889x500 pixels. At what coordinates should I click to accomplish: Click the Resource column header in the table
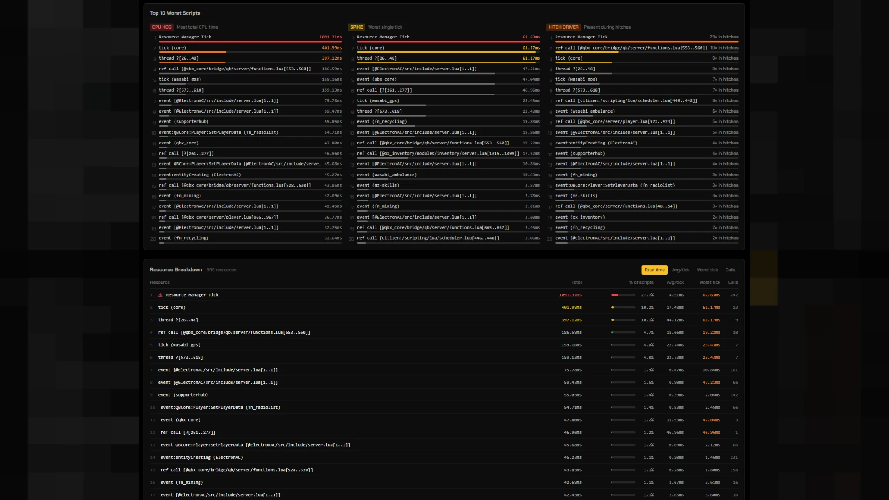click(160, 282)
